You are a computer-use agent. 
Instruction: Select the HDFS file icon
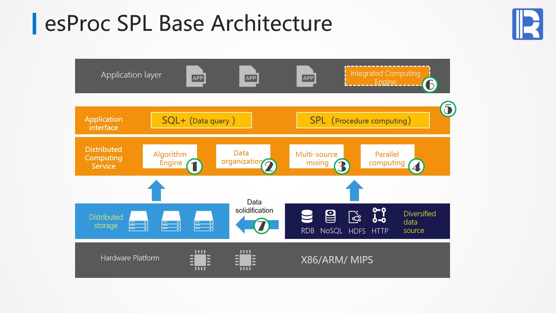[354, 217]
